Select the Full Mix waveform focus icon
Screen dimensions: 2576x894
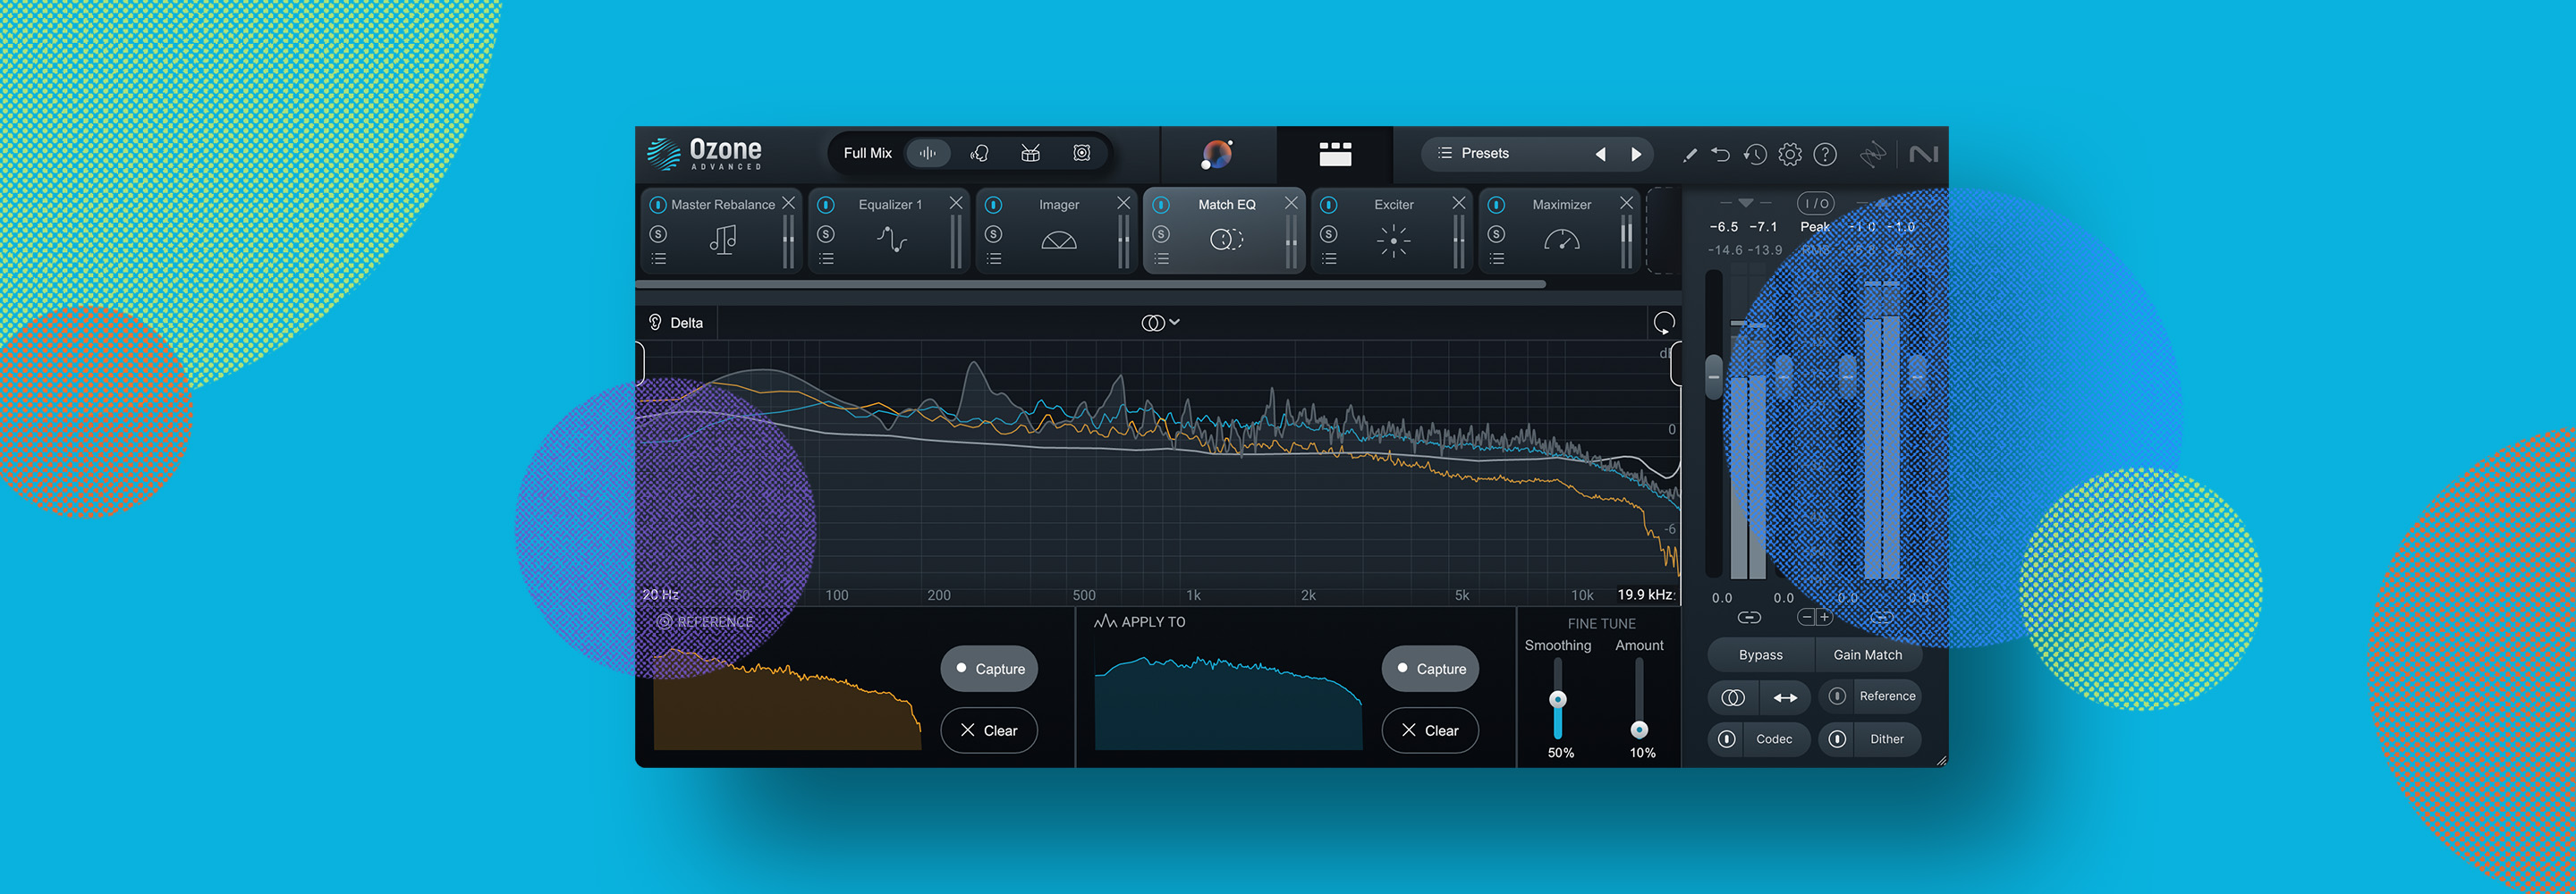(x=927, y=153)
